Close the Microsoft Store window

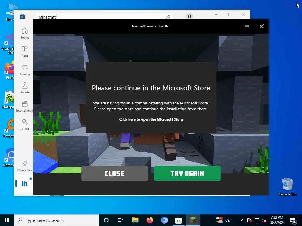click(243, 14)
